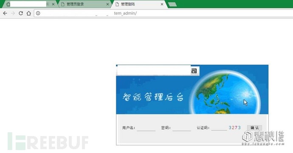This screenshot has width=293, height=153.
Task: Click the 密码 password input field
Action: click(182, 128)
